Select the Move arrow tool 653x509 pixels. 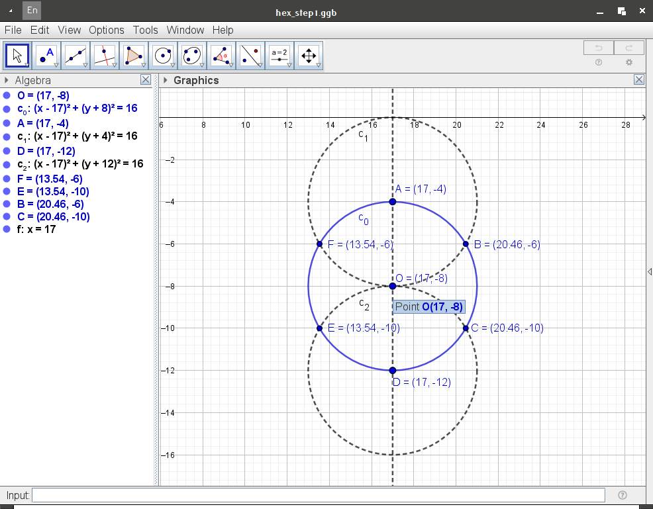[17, 56]
